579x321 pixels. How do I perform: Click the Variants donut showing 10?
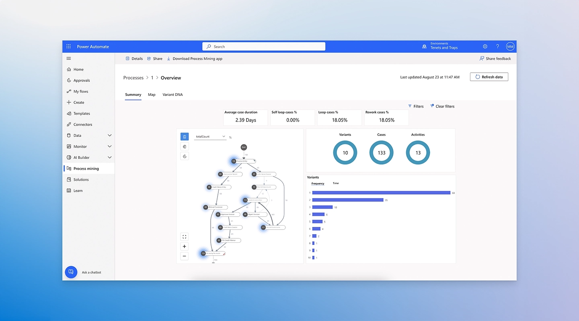345,152
